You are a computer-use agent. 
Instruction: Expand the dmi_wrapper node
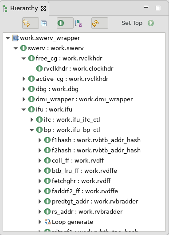pos(24,99)
